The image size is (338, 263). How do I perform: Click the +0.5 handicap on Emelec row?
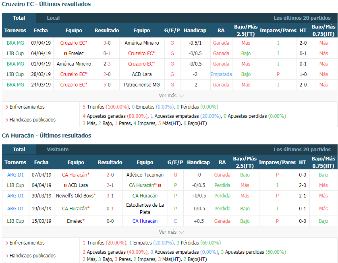click(198, 221)
